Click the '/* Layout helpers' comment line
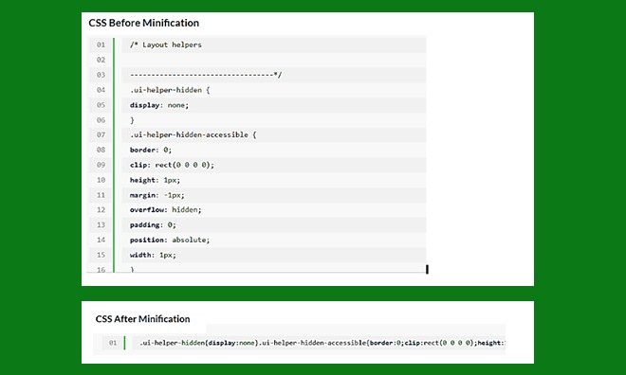 166,45
